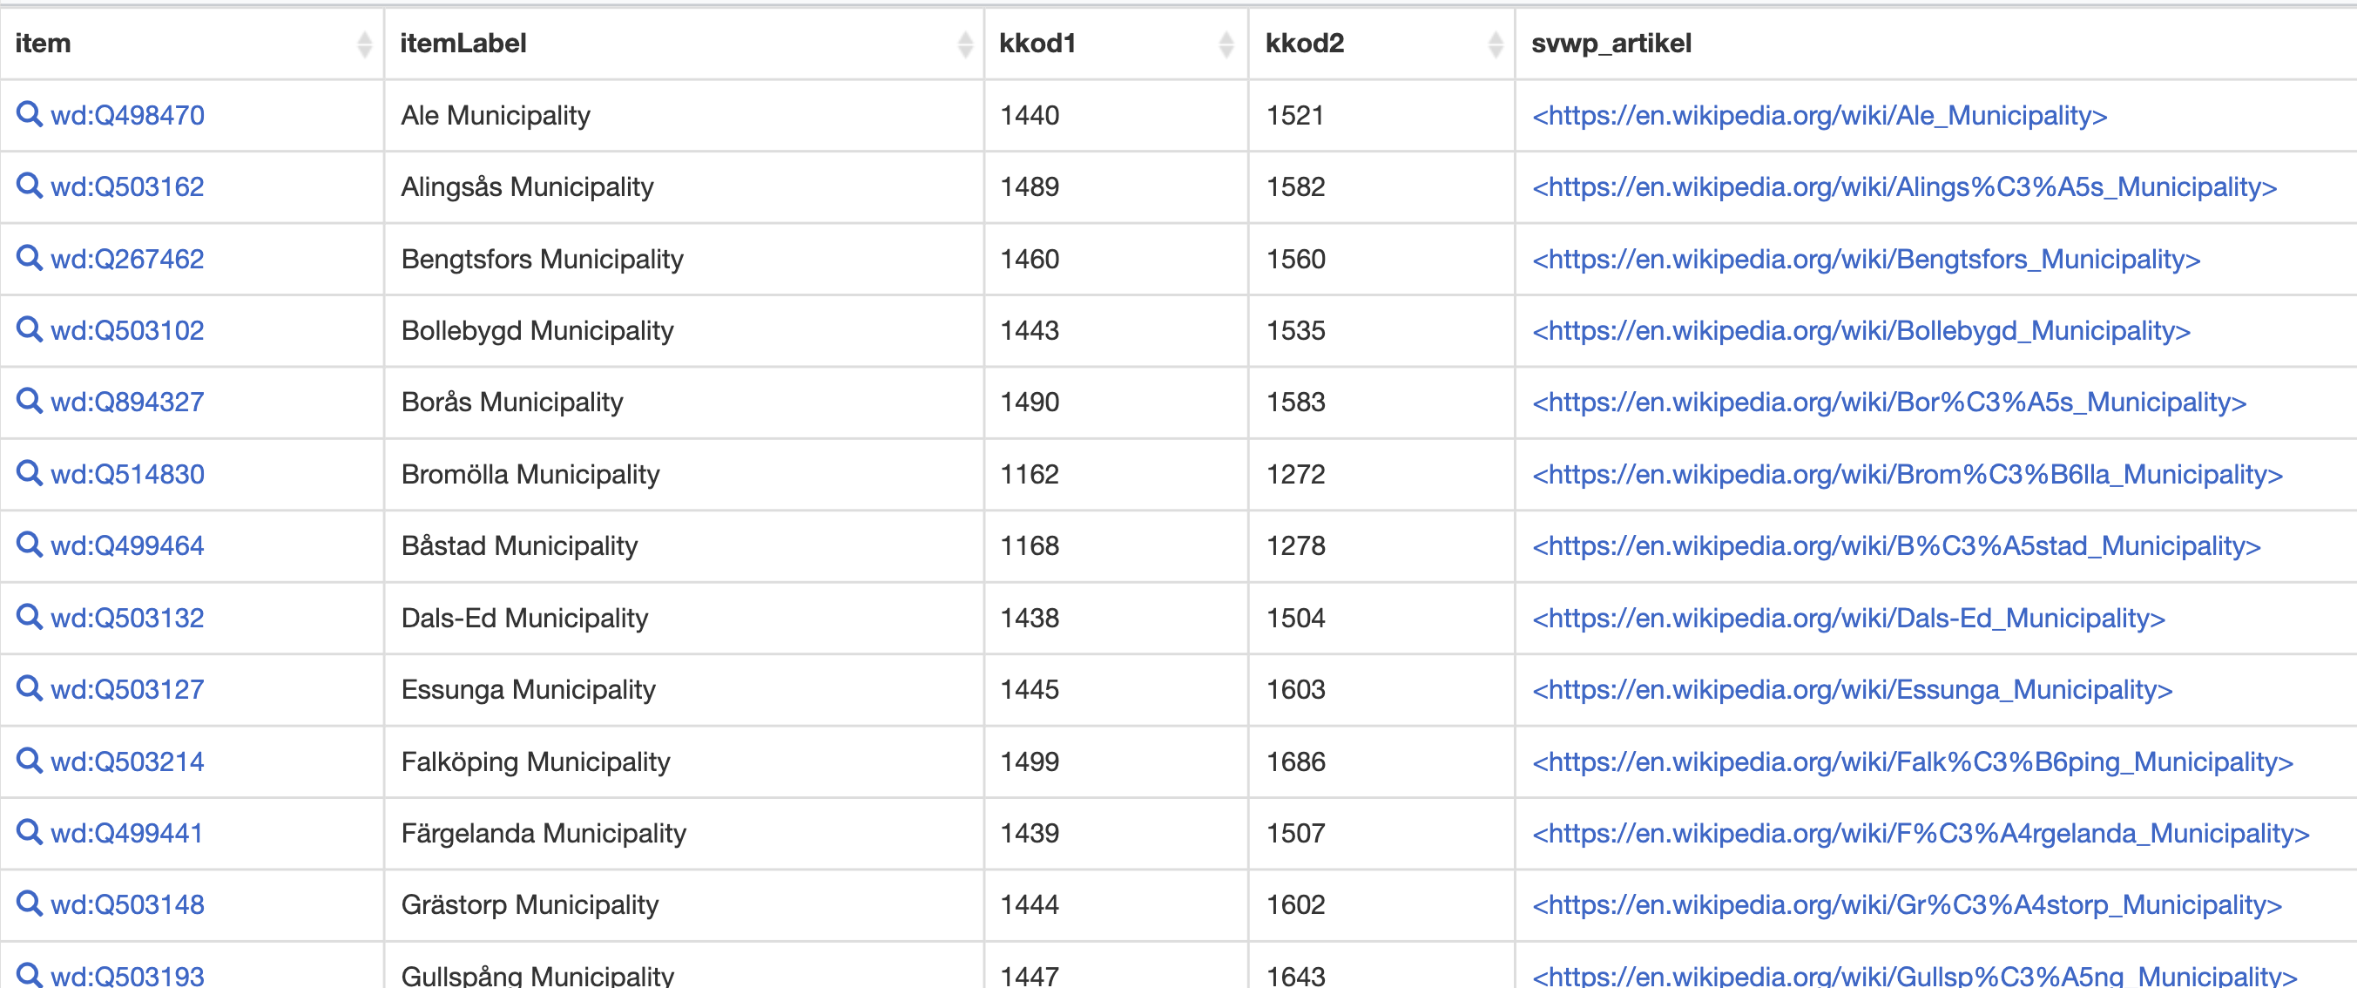Sort by itemLabel using sort arrows
2357x988 pixels.
point(964,44)
